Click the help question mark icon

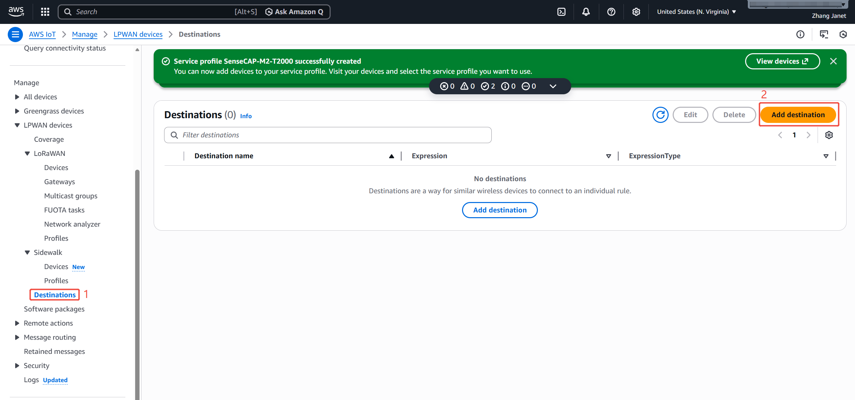(611, 12)
